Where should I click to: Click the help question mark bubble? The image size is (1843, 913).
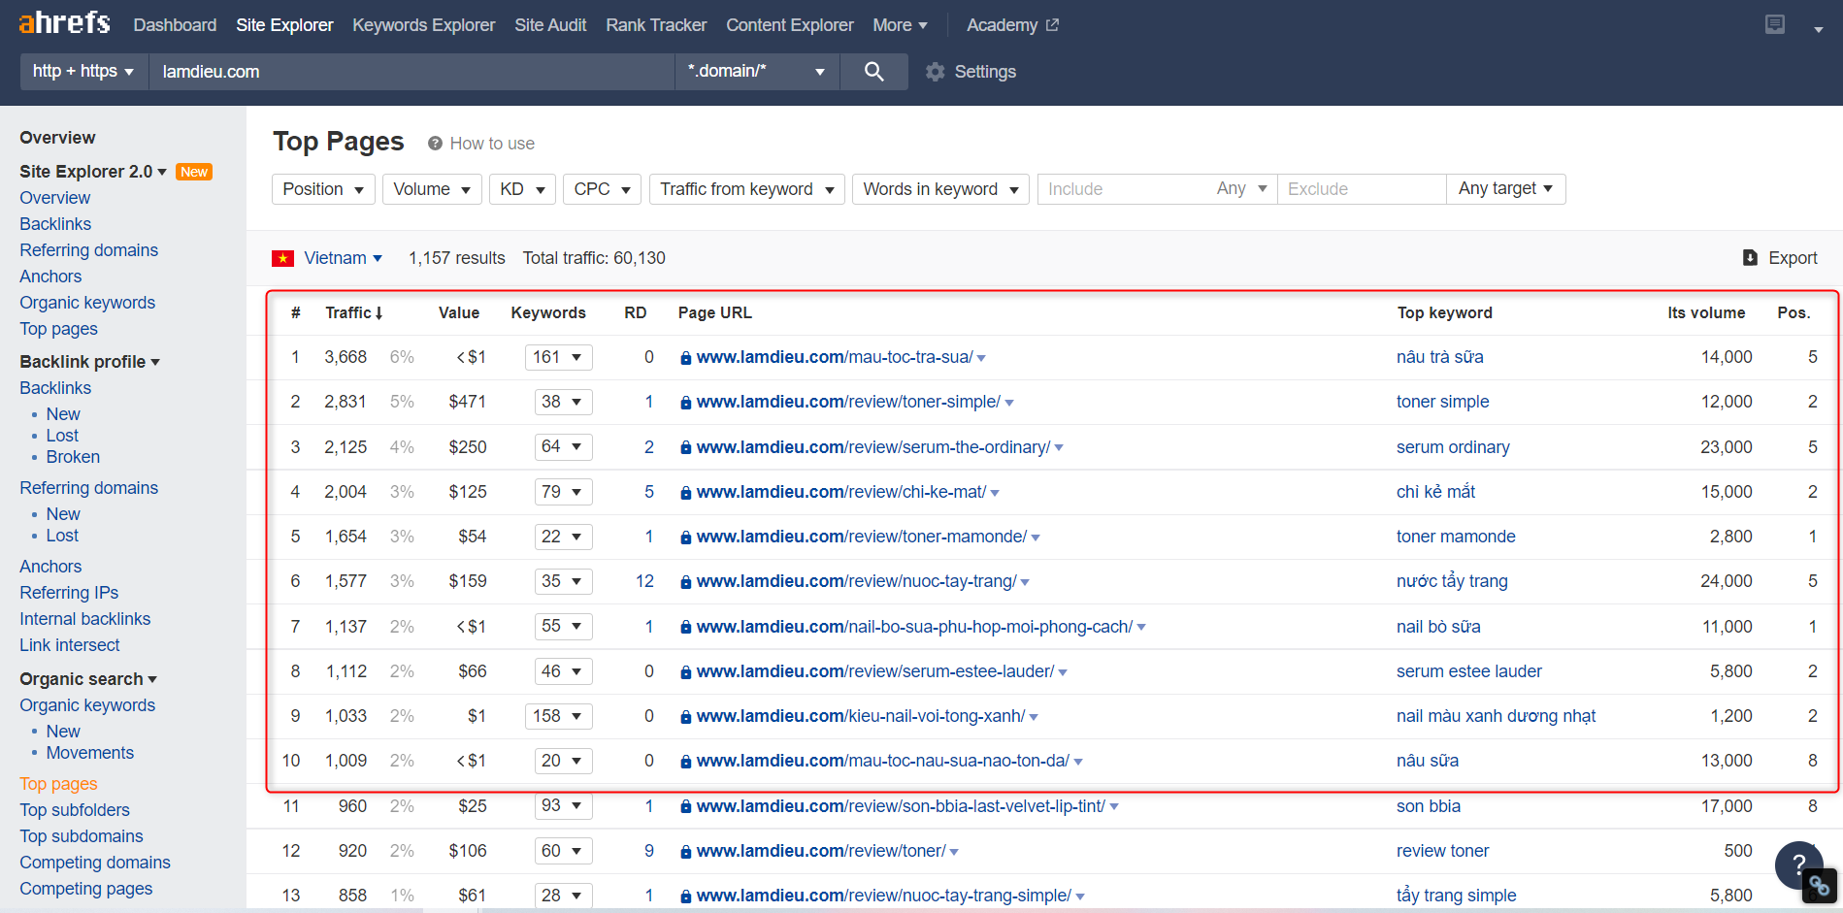point(1798,864)
